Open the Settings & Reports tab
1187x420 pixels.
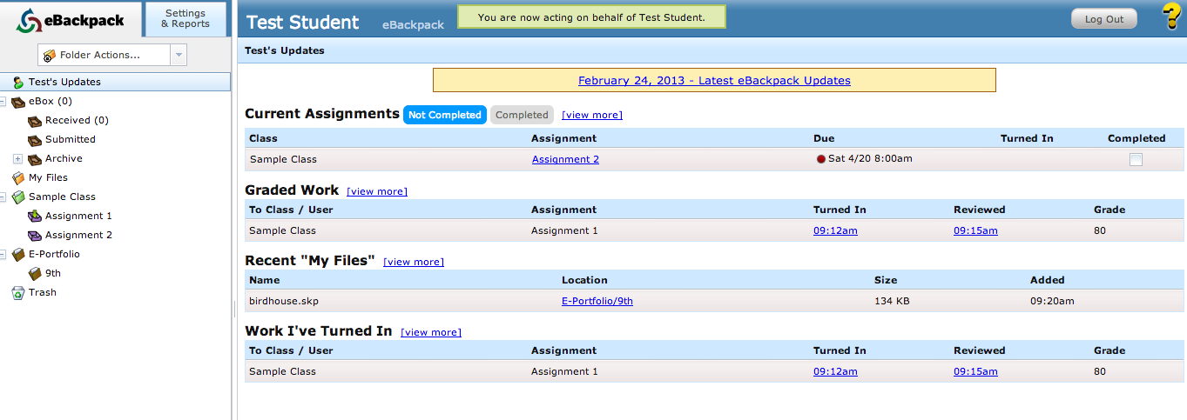point(185,19)
